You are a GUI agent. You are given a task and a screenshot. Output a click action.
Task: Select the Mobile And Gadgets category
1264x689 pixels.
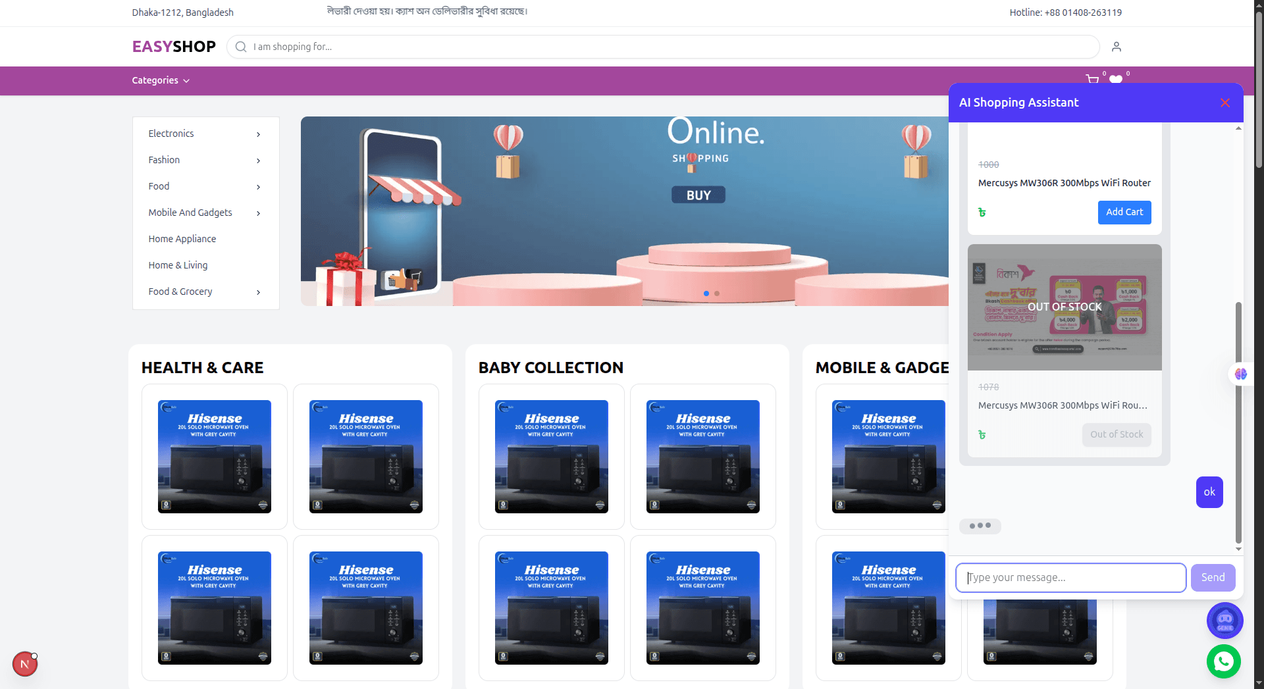tap(190, 213)
